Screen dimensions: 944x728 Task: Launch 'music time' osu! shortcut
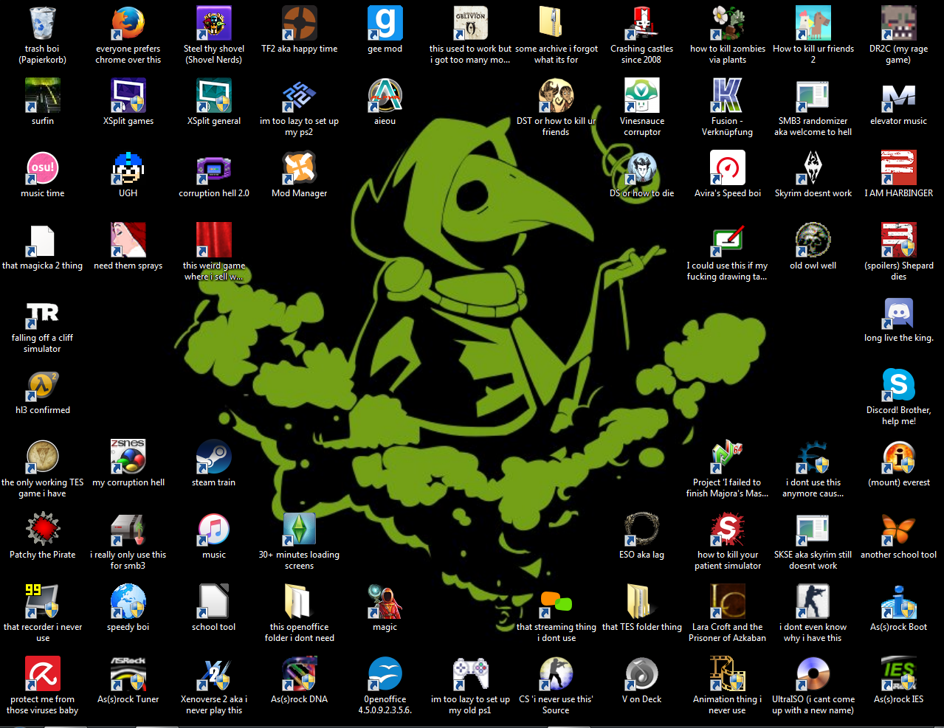coord(42,167)
